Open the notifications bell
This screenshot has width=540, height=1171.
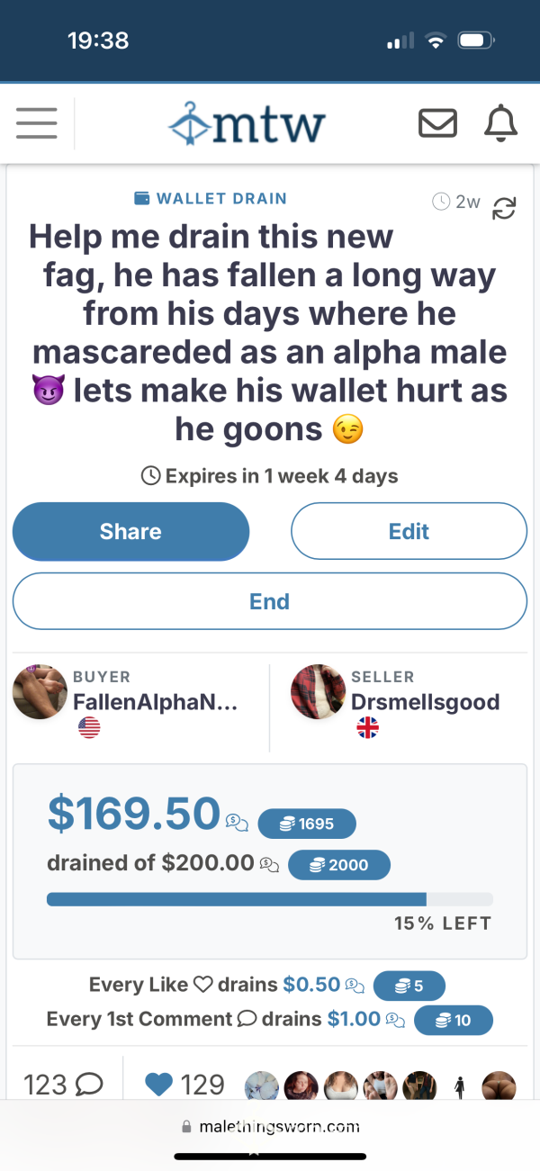(501, 124)
